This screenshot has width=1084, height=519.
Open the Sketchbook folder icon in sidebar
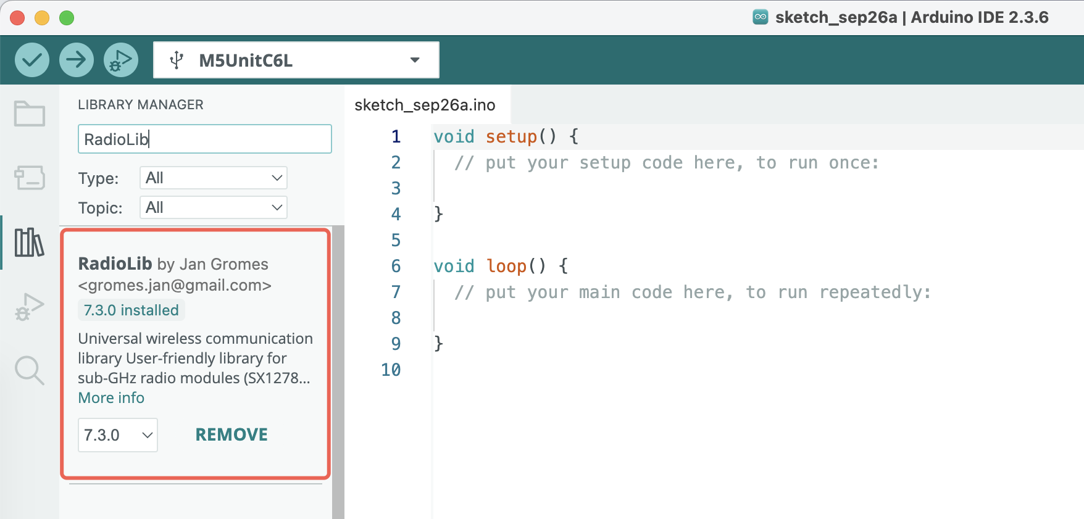pos(30,114)
